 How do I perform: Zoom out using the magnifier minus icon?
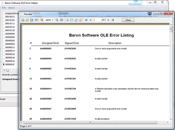coord(57,20)
